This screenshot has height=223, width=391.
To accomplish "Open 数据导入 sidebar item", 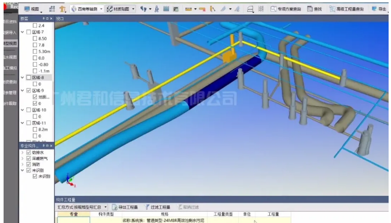I will [11, 33].
